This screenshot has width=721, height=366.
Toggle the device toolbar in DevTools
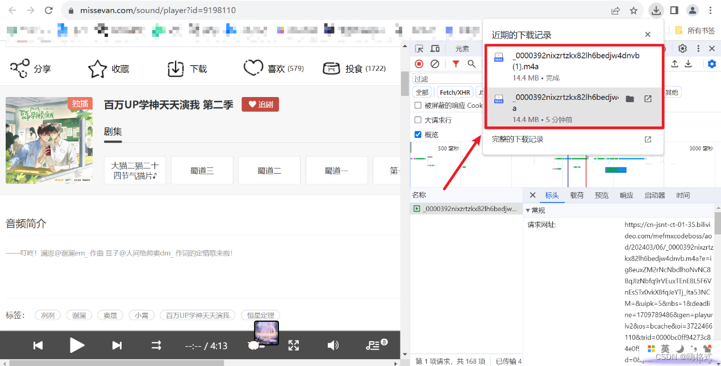[x=435, y=49]
